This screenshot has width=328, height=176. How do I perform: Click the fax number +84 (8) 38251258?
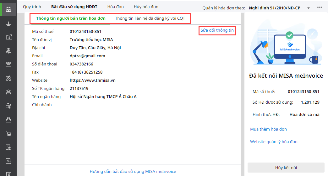(x=86, y=72)
